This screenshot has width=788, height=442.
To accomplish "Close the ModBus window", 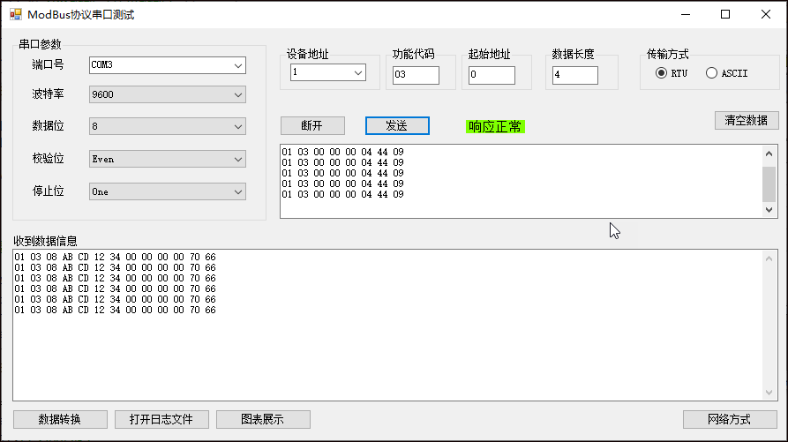I will point(765,15).
